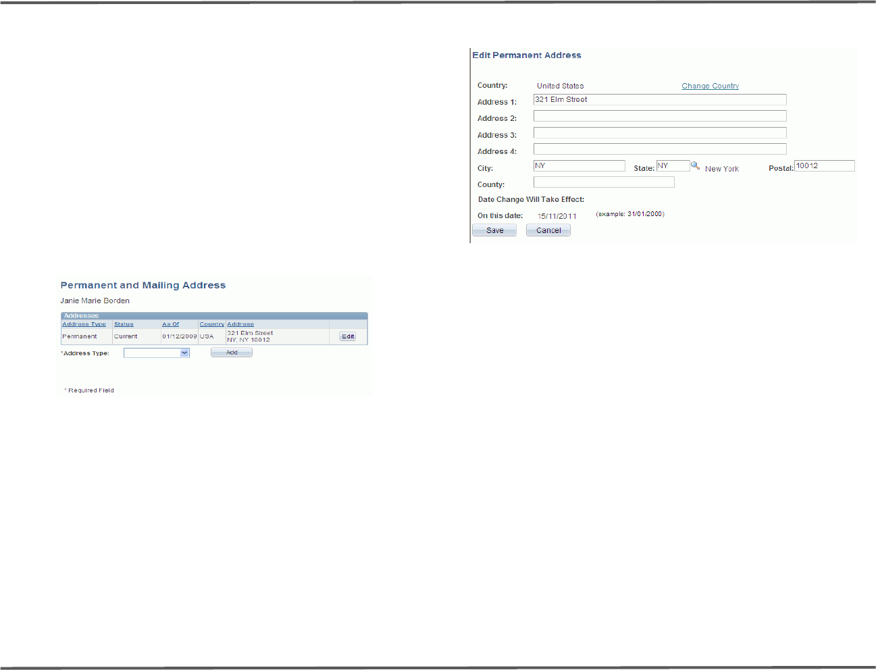Click the Edit Permanent Address heading

[x=527, y=55]
